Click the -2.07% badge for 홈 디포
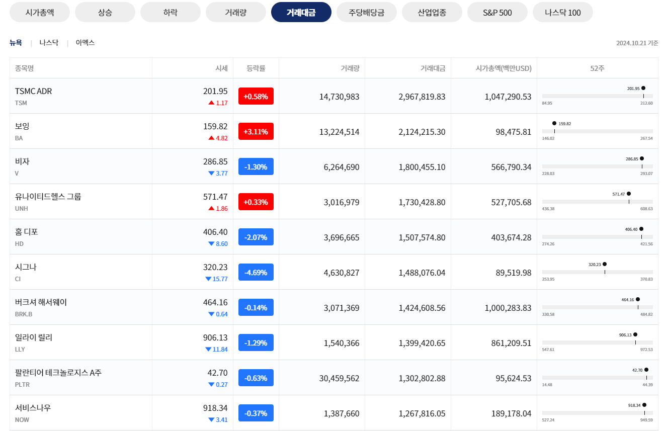This screenshot has height=431, width=666. click(256, 237)
